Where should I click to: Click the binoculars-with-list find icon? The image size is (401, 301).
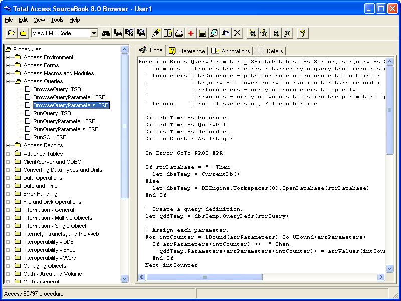pyautogui.click(x=118, y=33)
